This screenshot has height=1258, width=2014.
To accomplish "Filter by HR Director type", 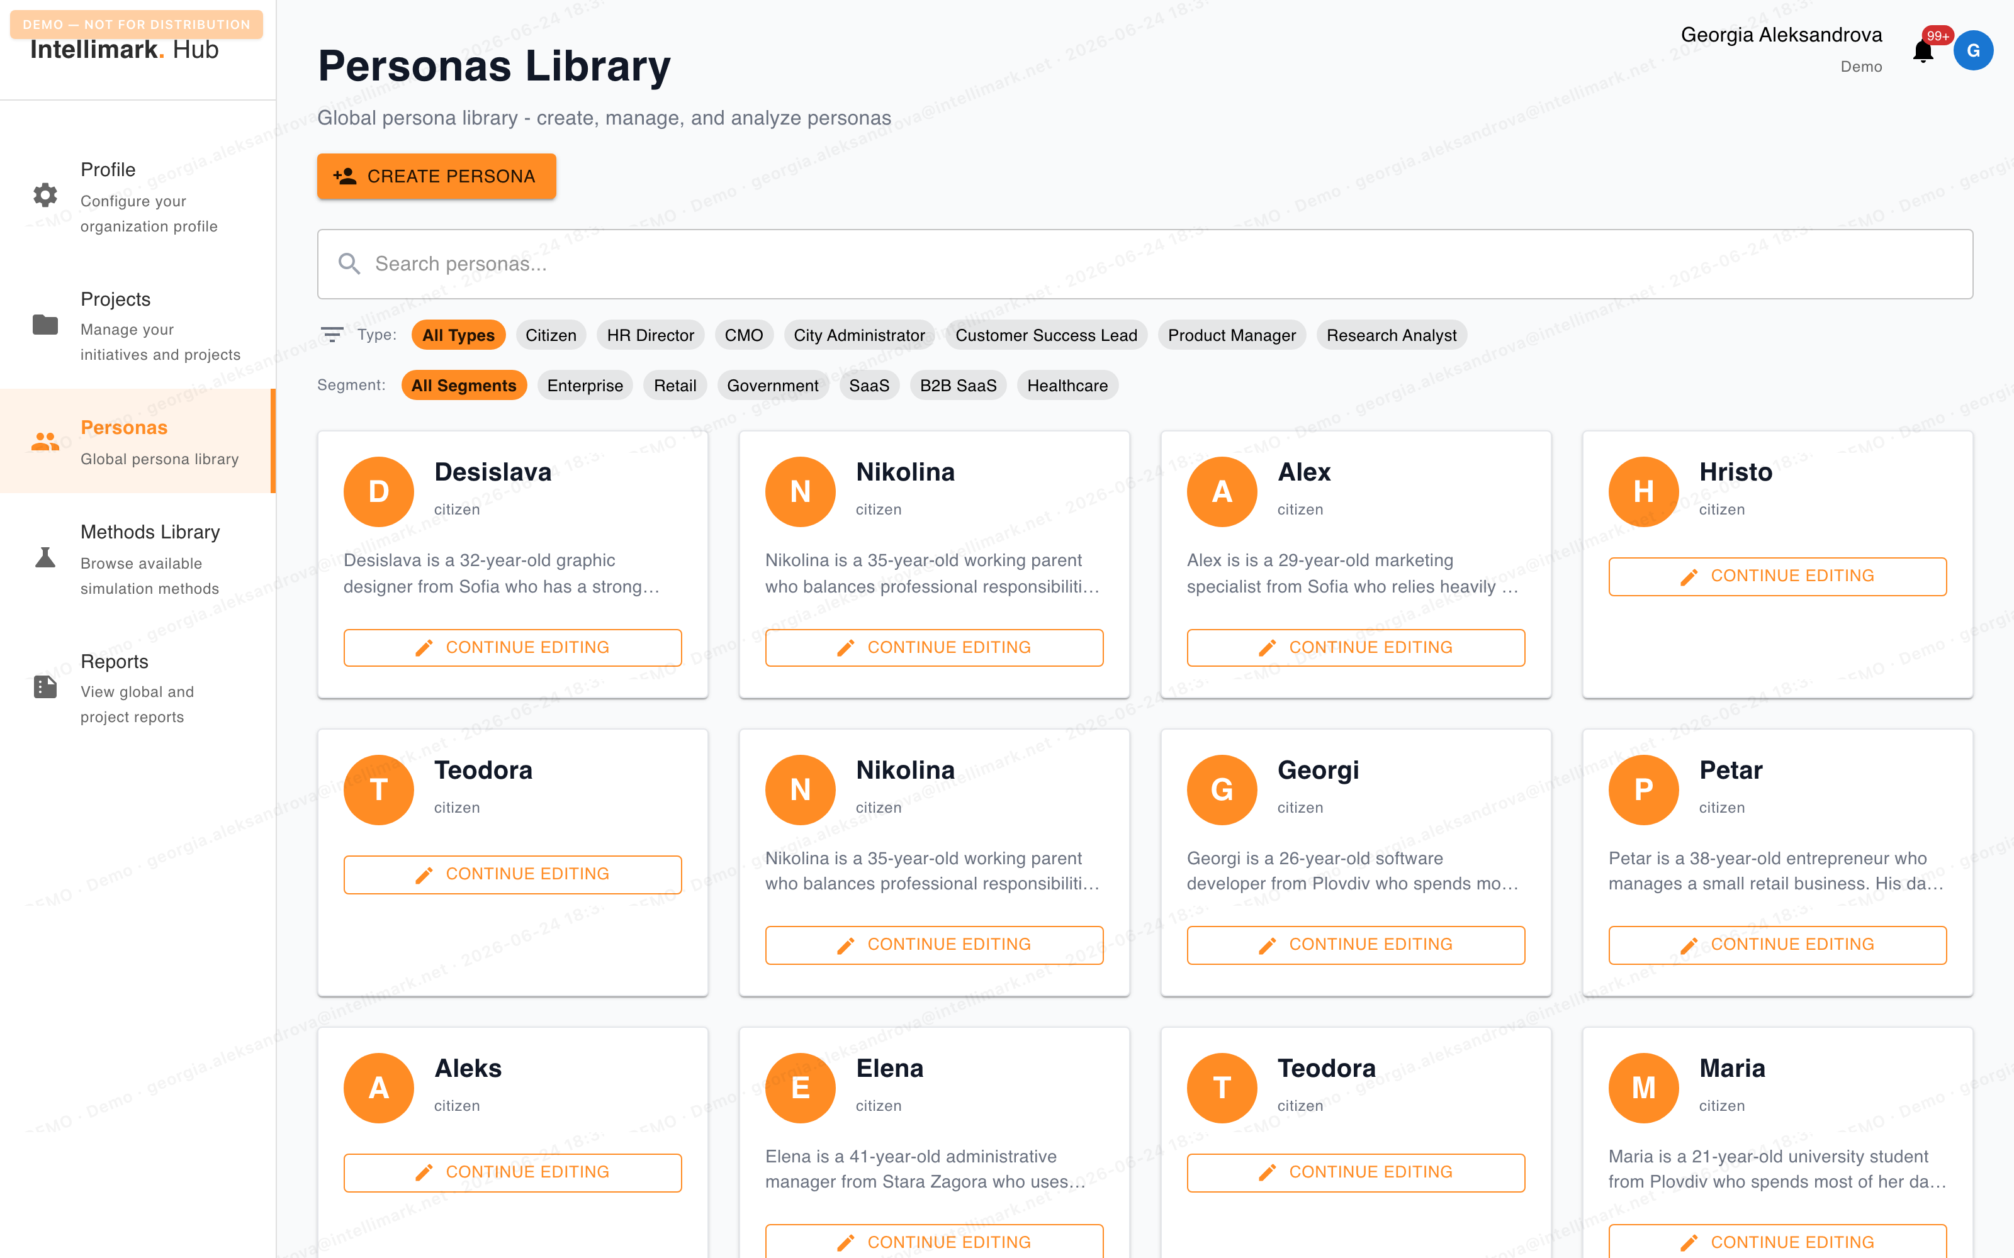I will [650, 335].
